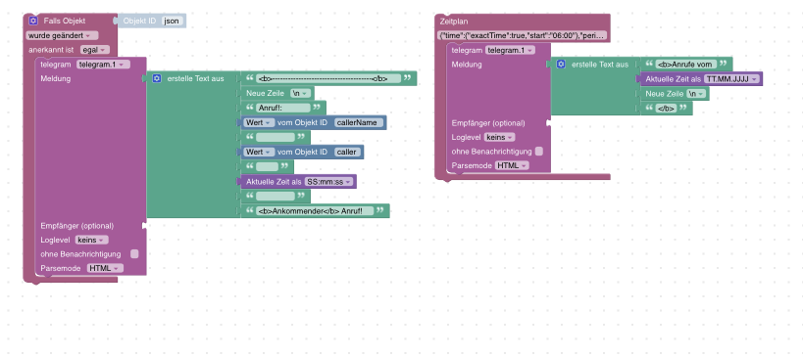This screenshot has width=803, height=356.
Task: Open the Wert dropdown before caller
Action: (257, 153)
